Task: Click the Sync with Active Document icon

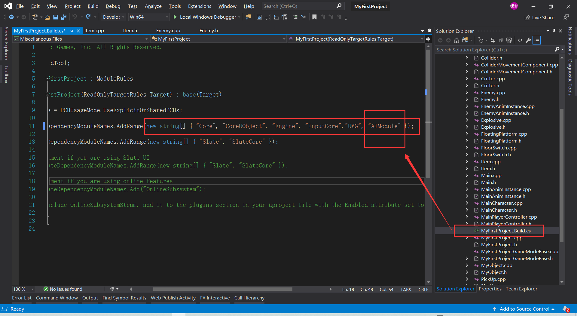Action: click(x=493, y=40)
